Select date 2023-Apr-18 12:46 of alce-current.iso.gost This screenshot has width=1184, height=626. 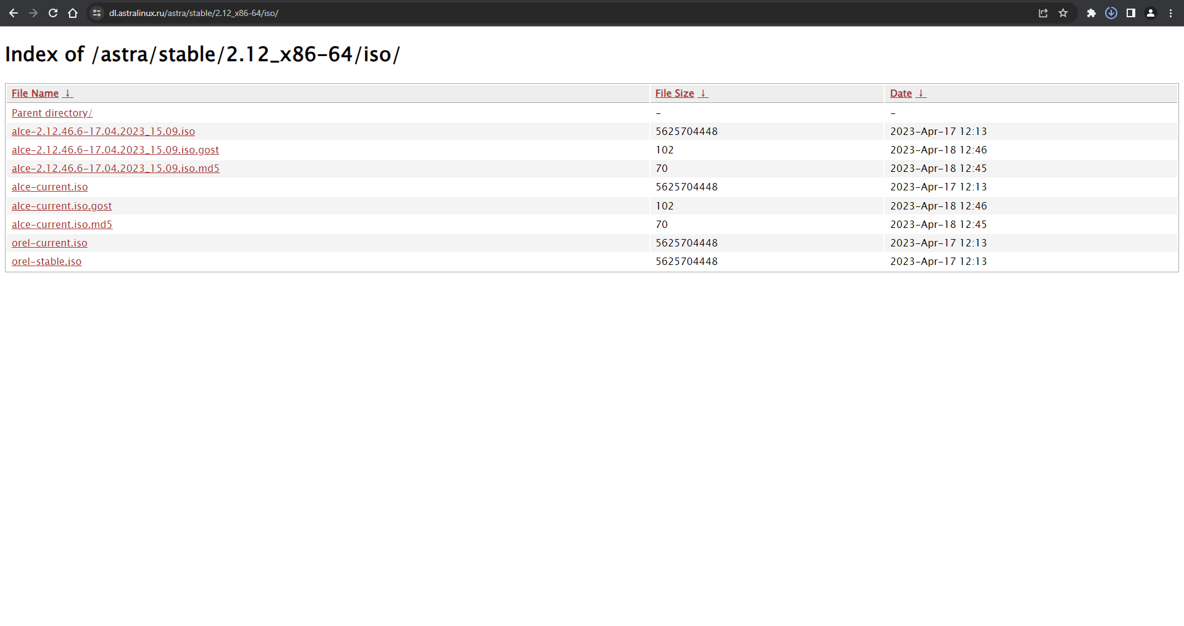point(939,206)
